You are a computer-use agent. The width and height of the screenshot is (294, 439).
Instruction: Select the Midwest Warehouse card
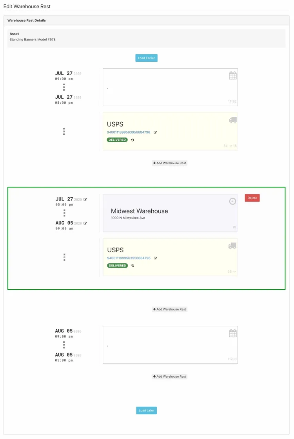(170, 213)
